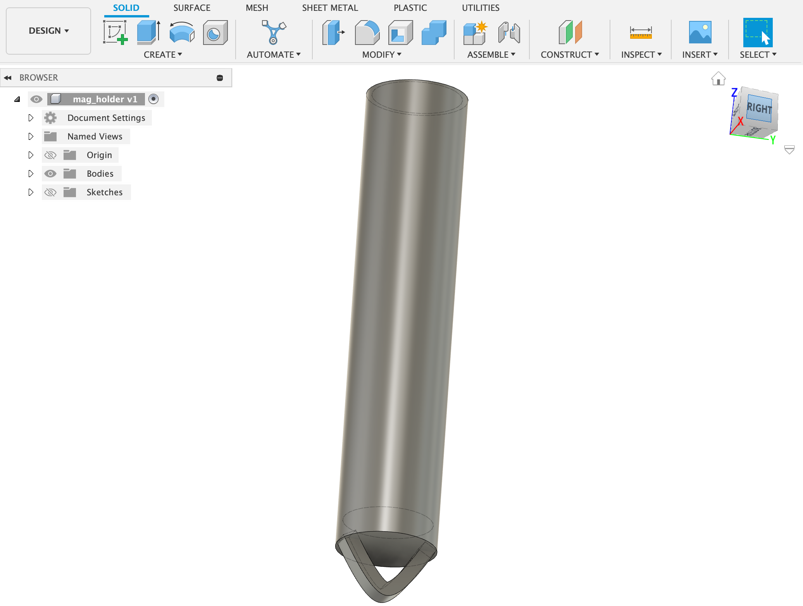
Task: Hide the Bodies folder
Action: [50, 173]
